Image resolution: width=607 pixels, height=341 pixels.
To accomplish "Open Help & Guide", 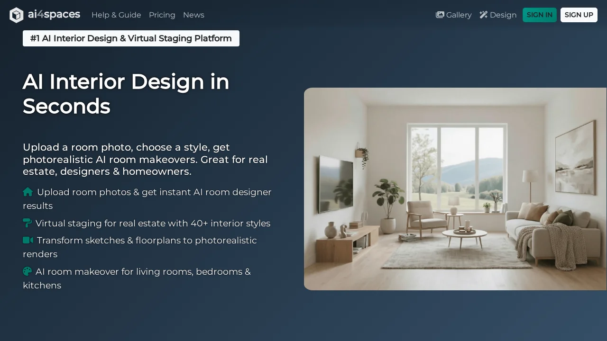I will (x=116, y=15).
